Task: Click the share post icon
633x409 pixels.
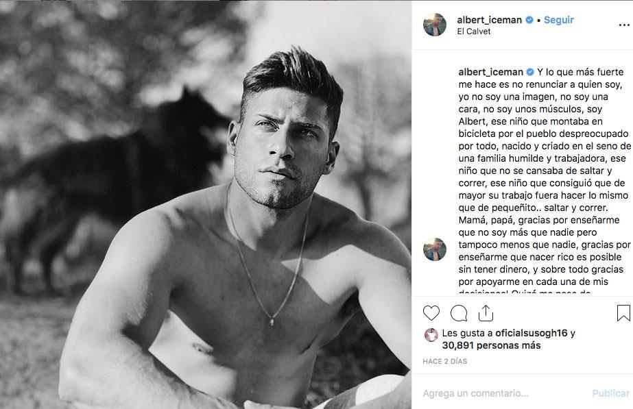Action: (x=485, y=313)
